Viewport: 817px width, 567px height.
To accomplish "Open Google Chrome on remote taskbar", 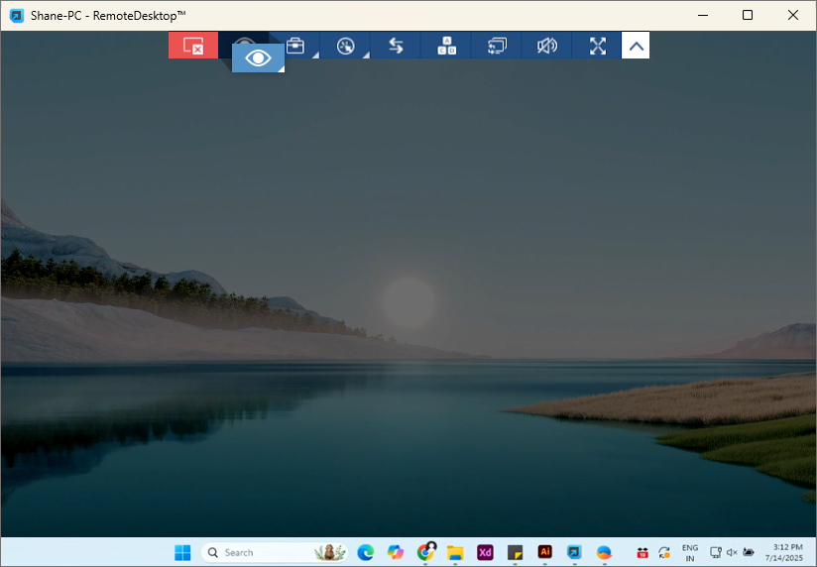I will [x=425, y=552].
